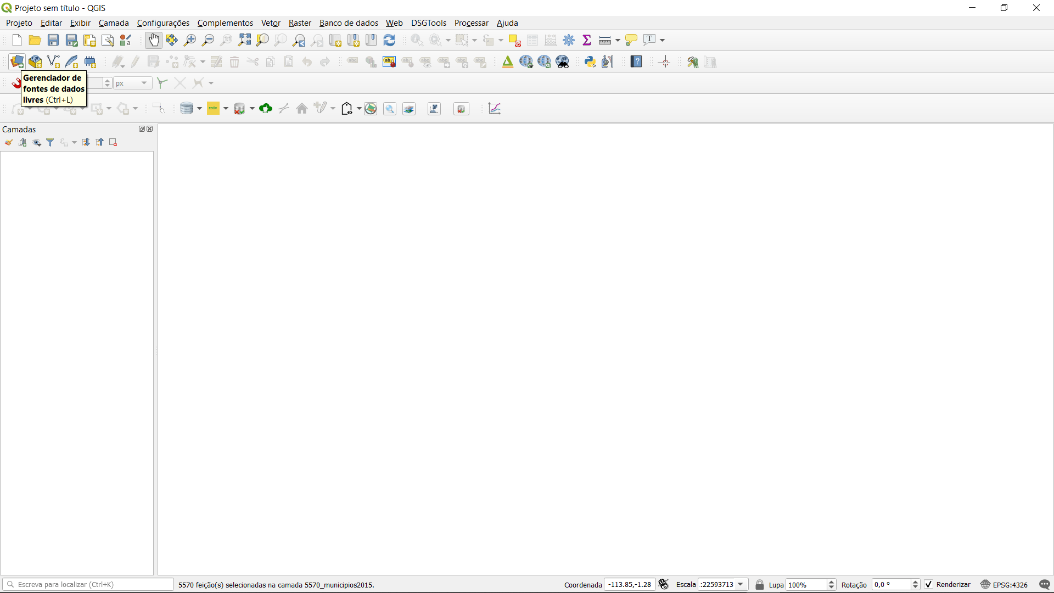Open the px units dropdown
Screen dimensions: 1054x593
[144, 83]
